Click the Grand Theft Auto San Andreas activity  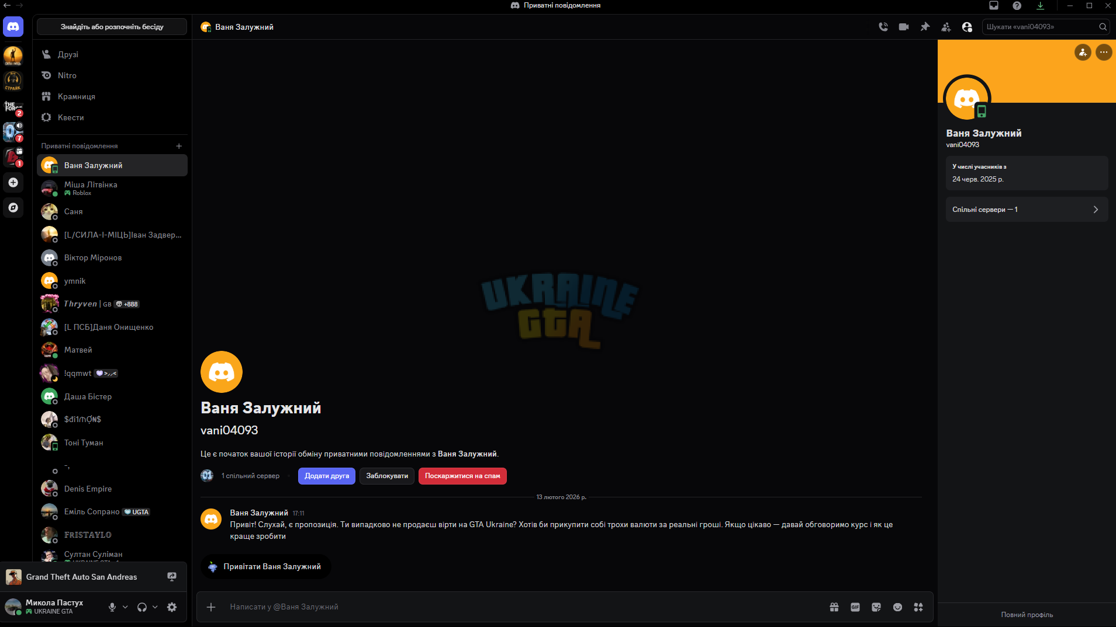81,577
